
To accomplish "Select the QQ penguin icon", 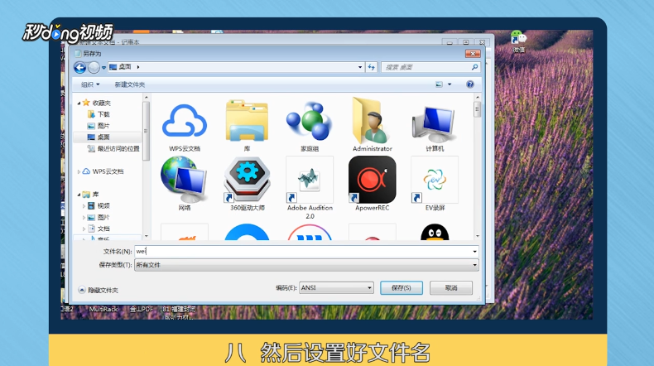I will tap(435, 233).
